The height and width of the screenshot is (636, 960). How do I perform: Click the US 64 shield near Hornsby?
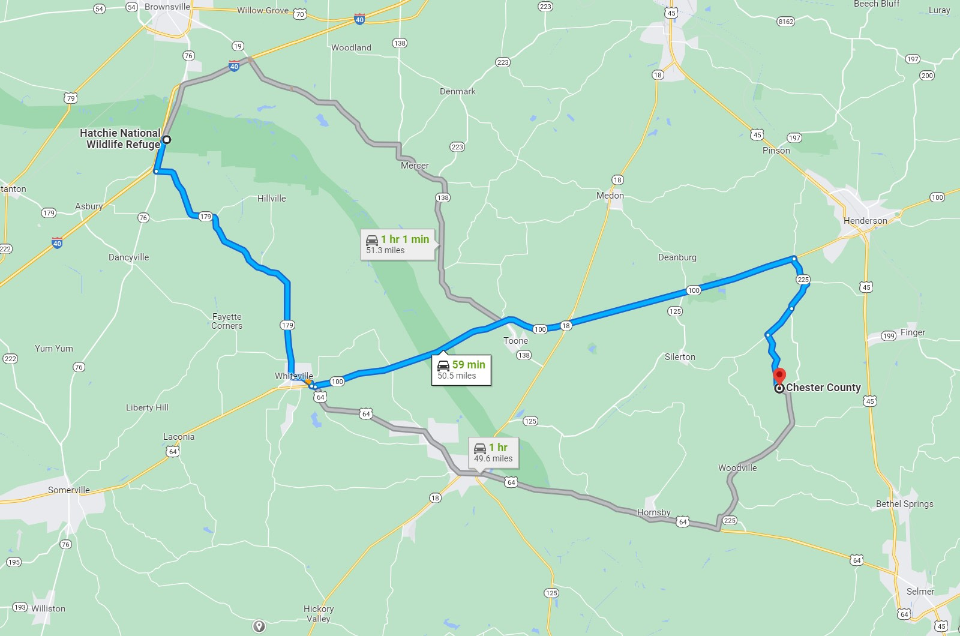pyautogui.click(x=683, y=522)
